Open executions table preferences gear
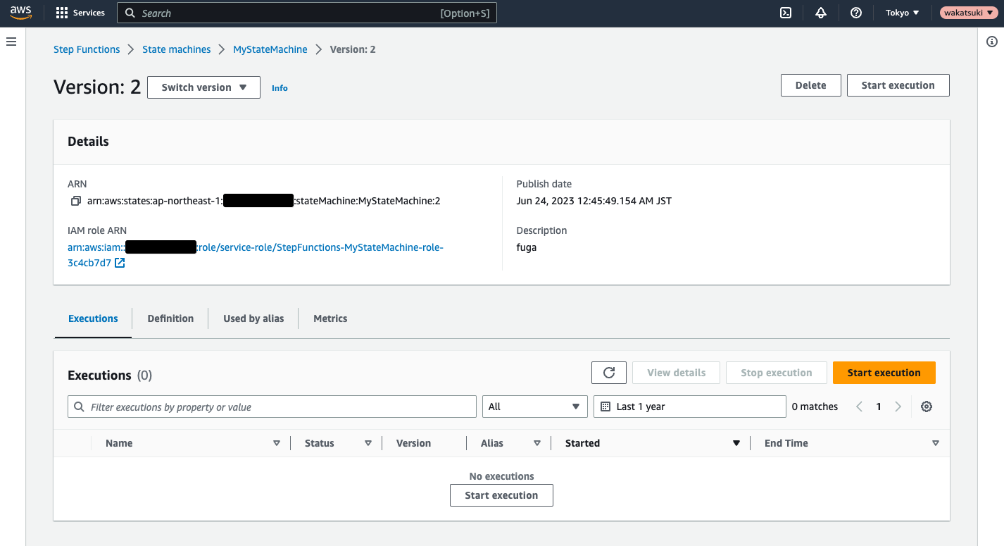The image size is (1004, 546). 927,407
